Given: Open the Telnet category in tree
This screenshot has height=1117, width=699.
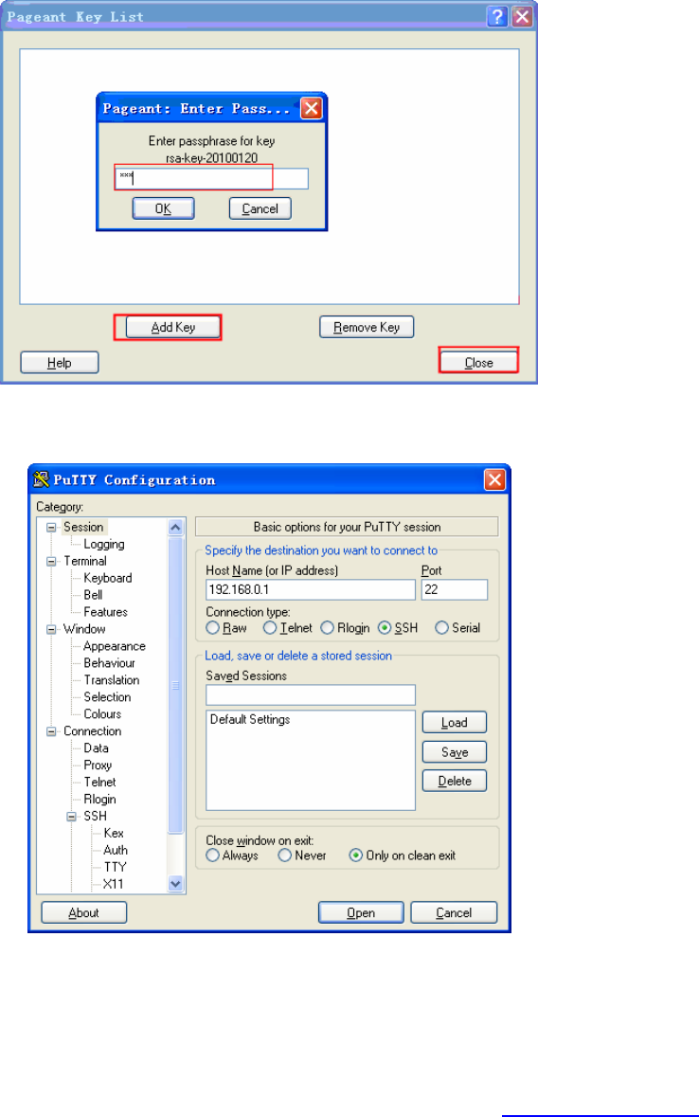Looking at the screenshot, I should click(99, 783).
